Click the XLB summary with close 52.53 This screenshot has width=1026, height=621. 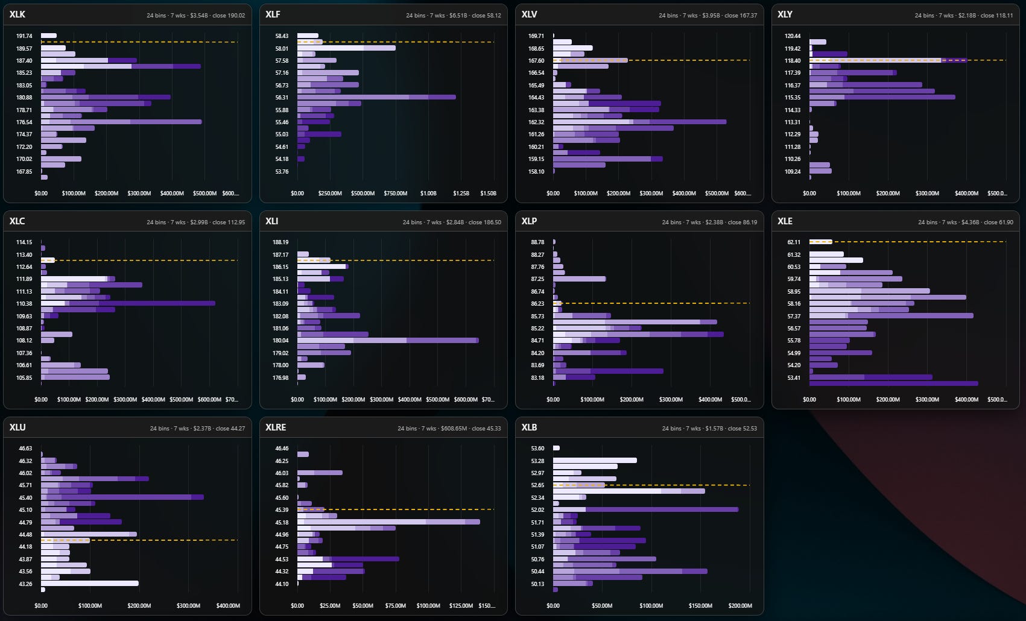[709, 429]
